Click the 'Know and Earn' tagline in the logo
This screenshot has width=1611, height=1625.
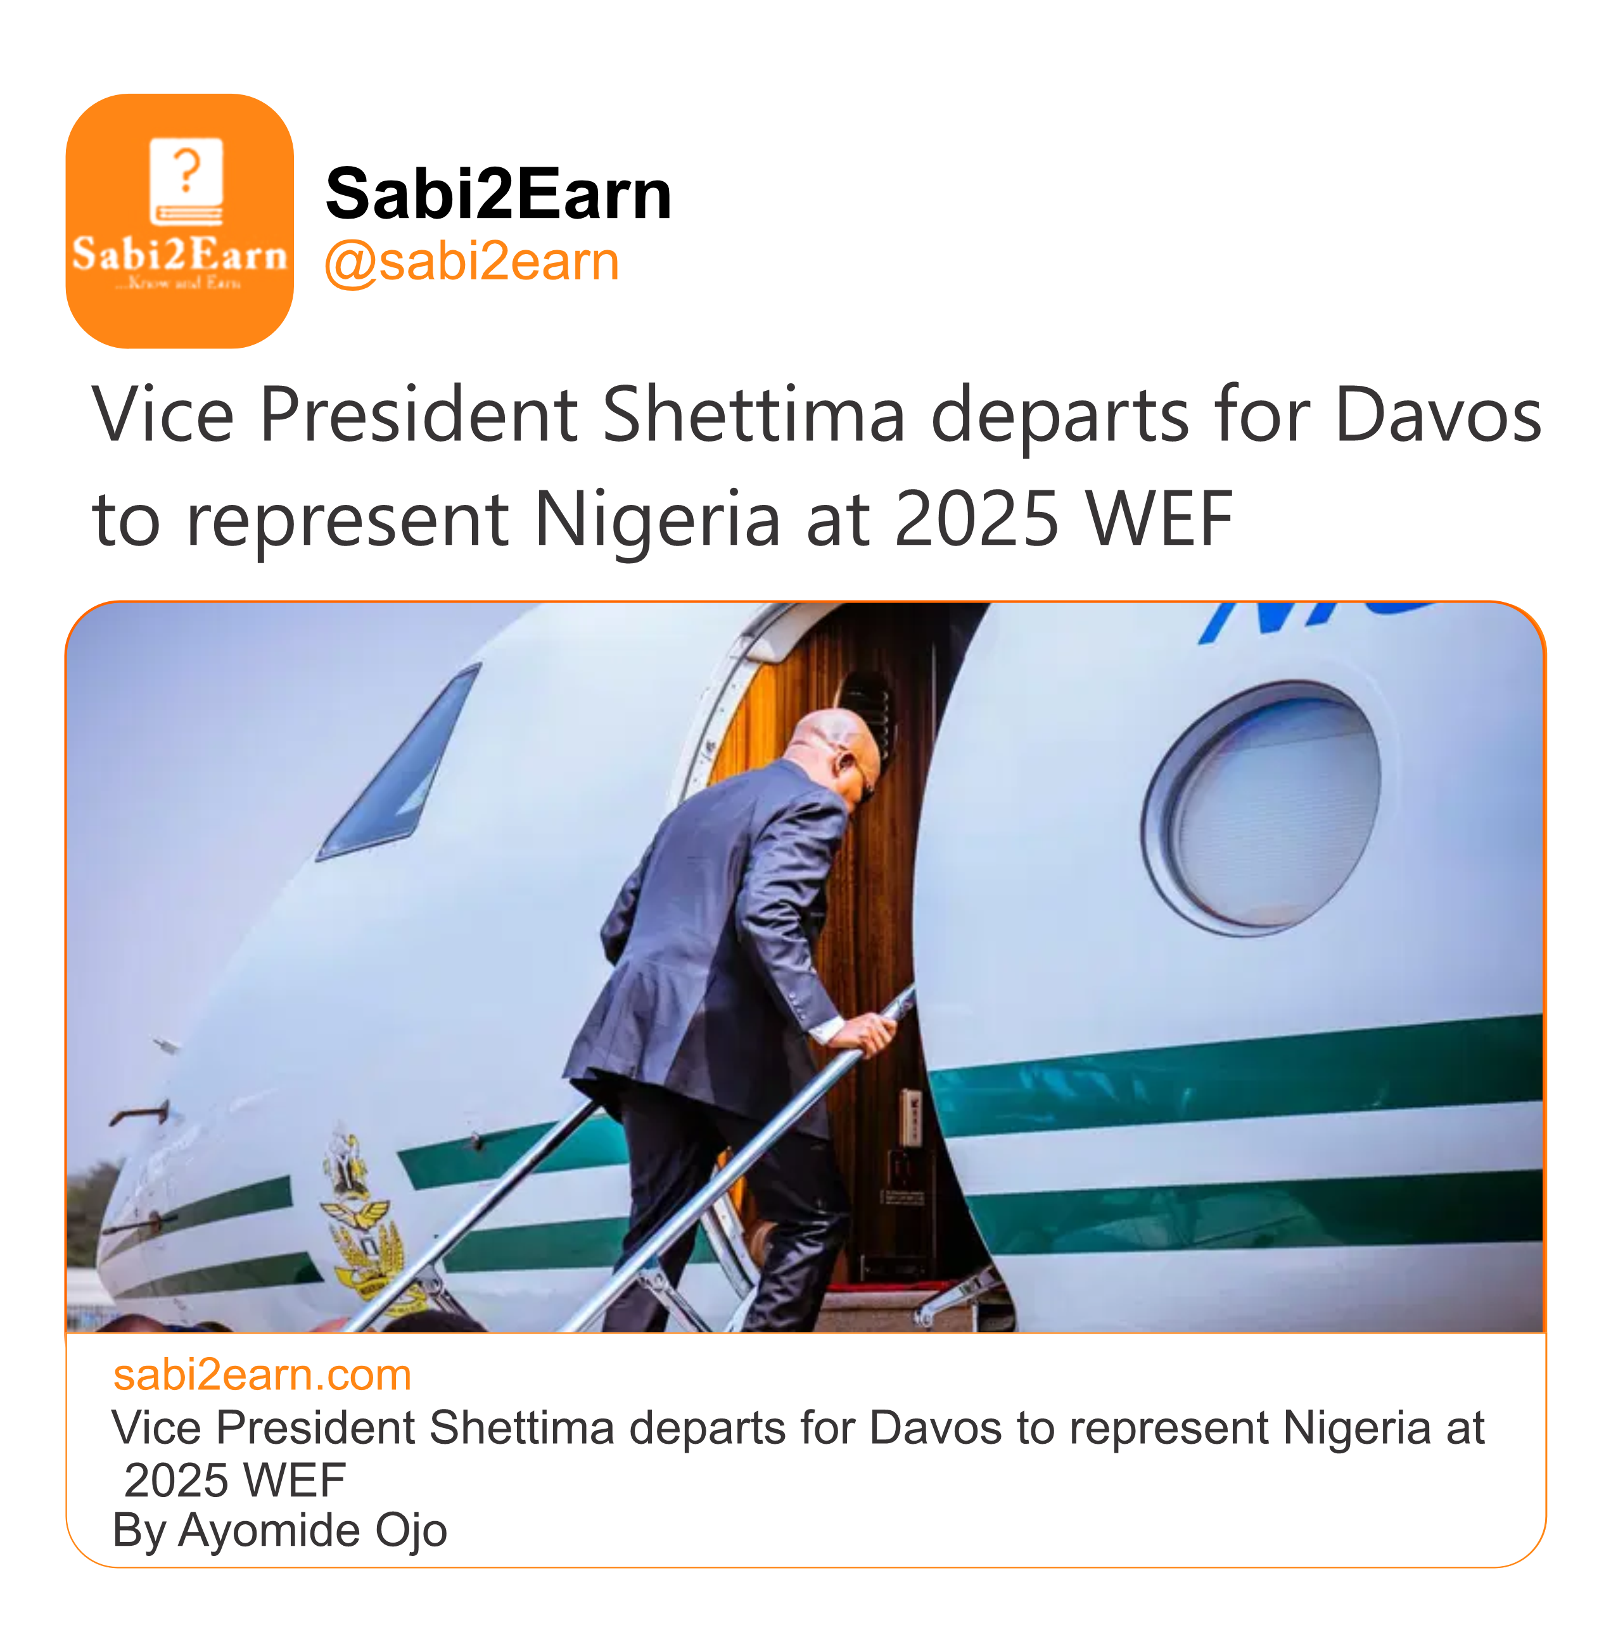click(x=179, y=284)
